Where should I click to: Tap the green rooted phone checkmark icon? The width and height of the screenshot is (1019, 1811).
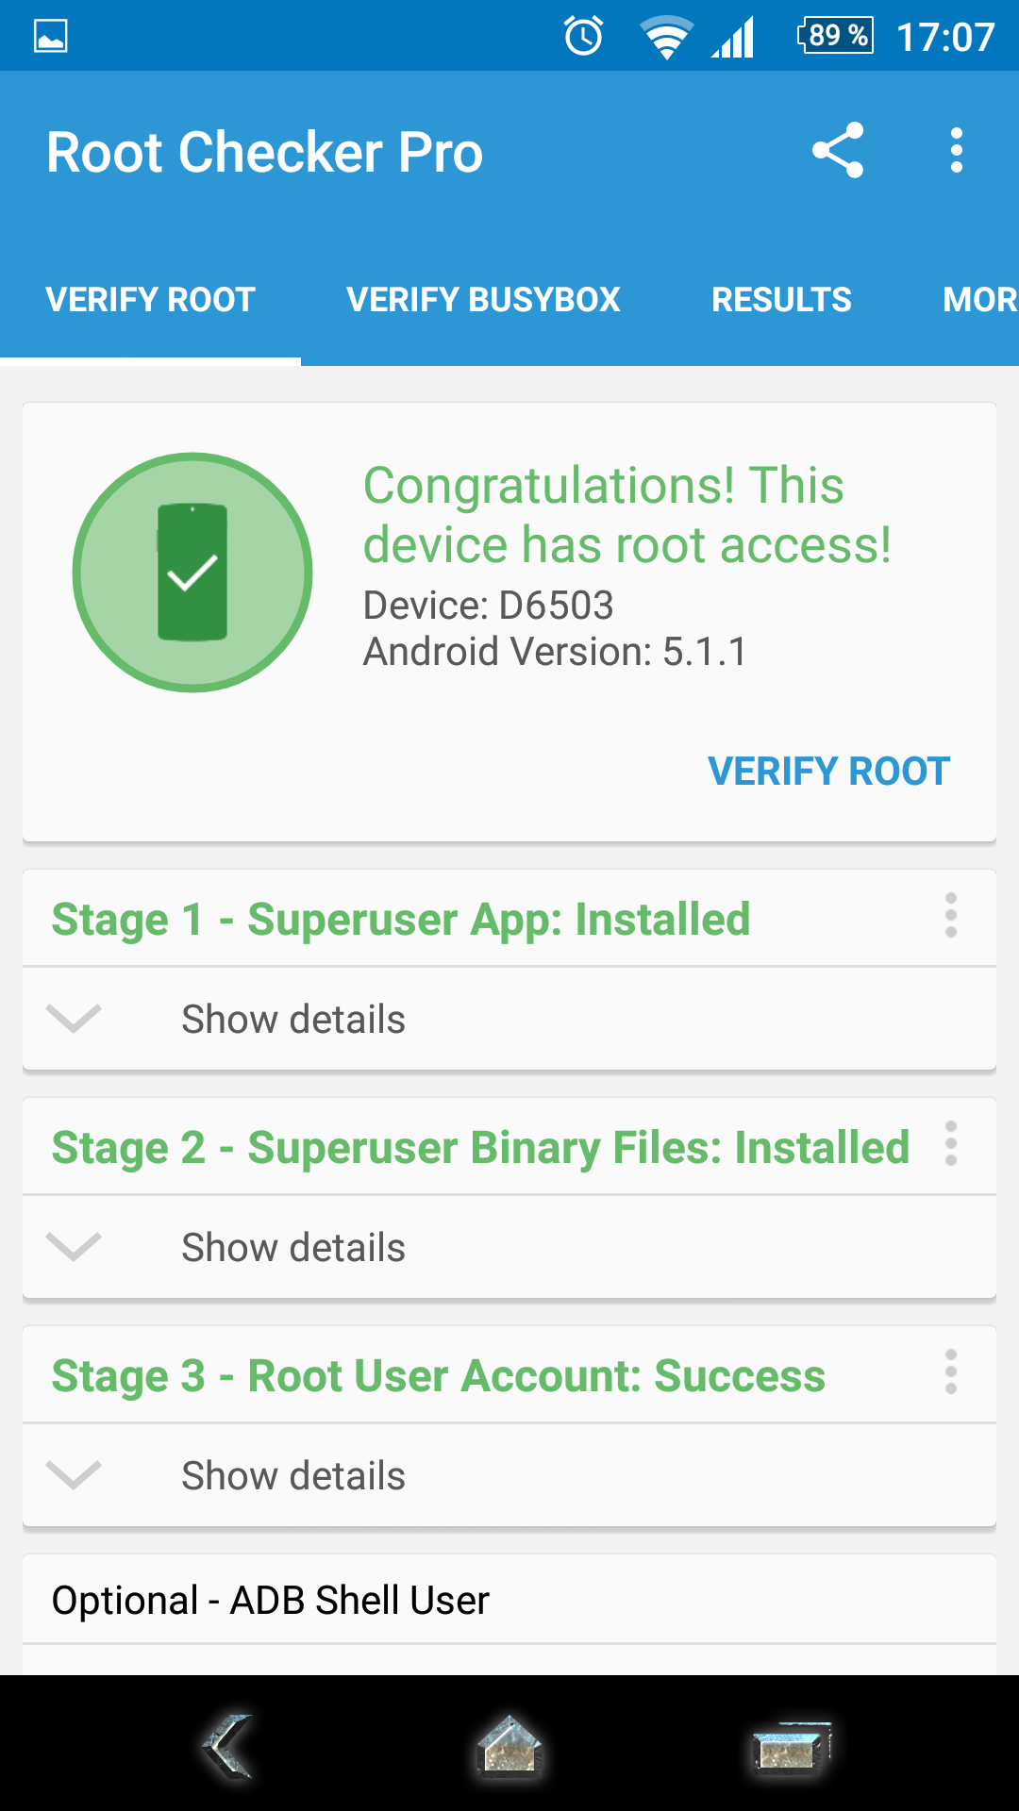coord(192,573)
